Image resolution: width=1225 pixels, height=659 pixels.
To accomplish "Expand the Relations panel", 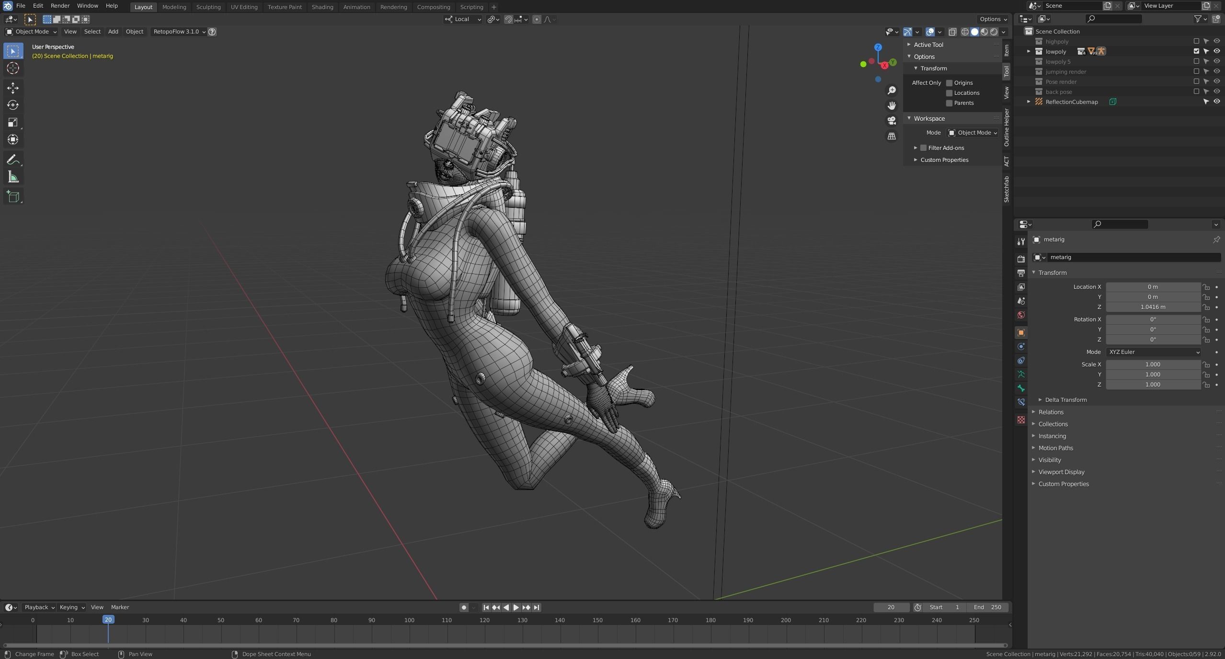I will coord(1050,412).
